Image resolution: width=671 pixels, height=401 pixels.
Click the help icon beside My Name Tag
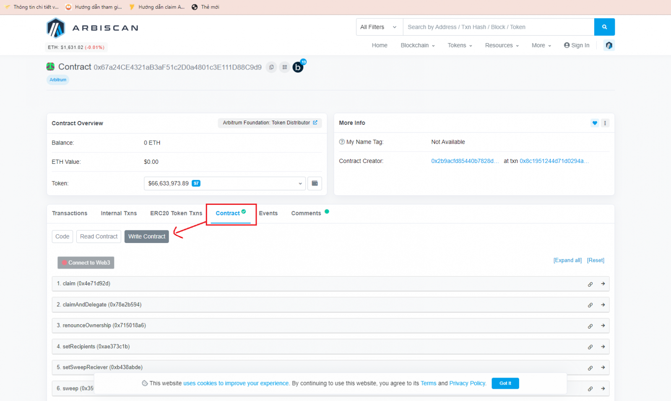pyautogui.click(x=342, y=142)
